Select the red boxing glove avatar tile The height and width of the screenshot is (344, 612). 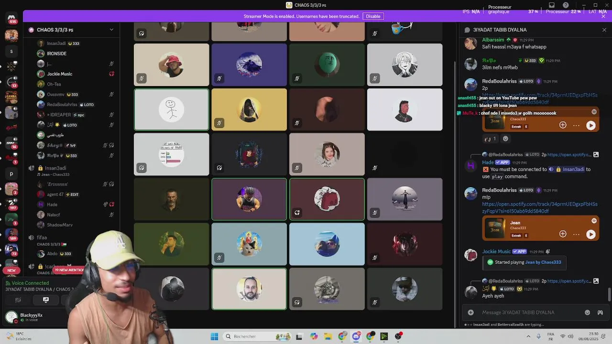point(327,199)
